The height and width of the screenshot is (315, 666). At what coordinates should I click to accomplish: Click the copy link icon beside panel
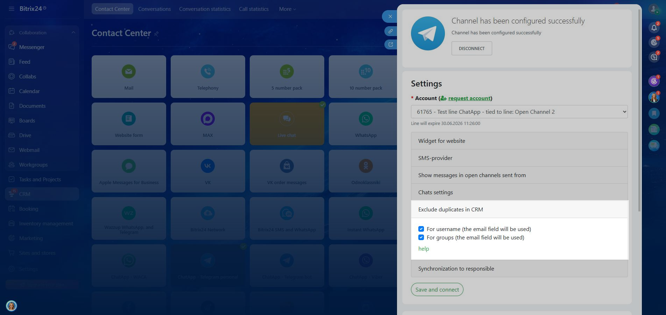[390, 31]
